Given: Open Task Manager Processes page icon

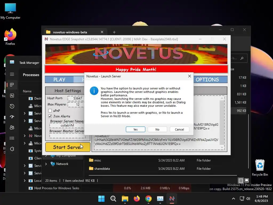Looking at the screenshot, I should click(12, 85).
